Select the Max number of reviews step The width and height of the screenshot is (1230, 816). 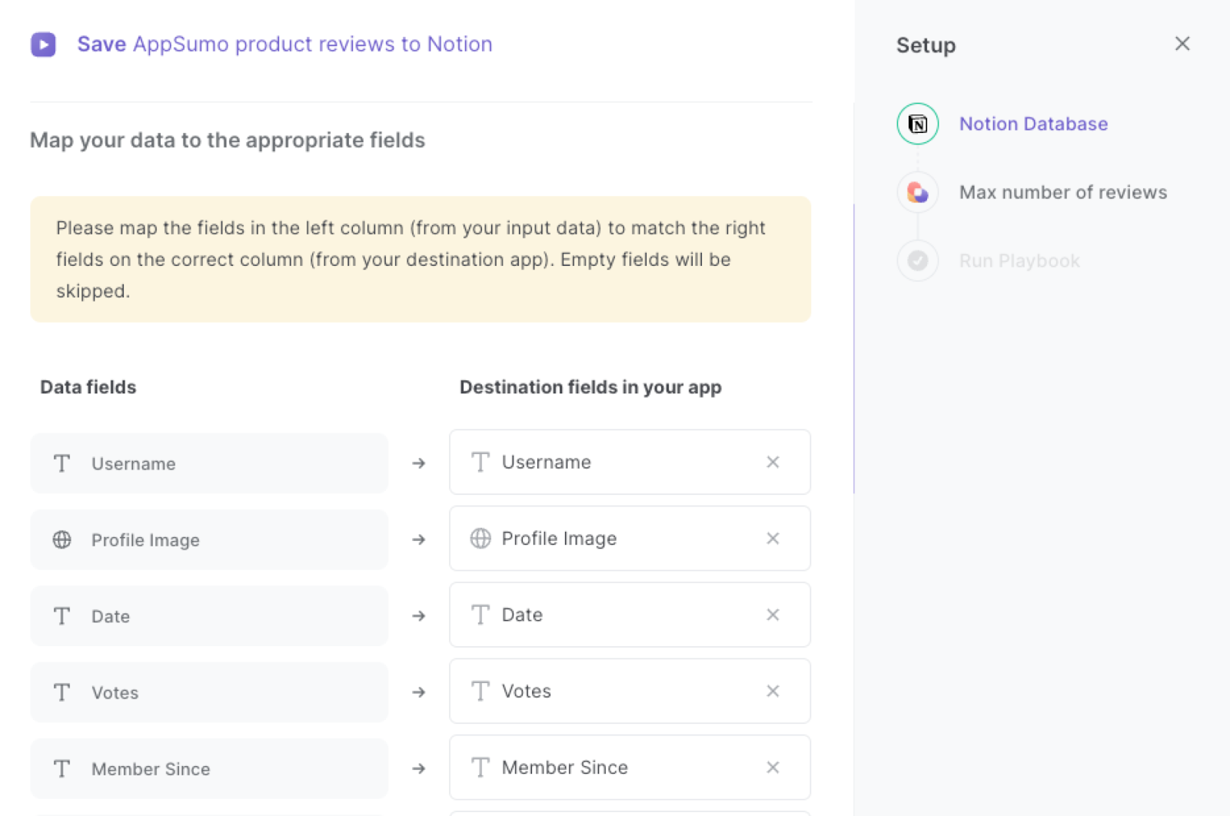pyautogui.click(x=1062, y=192)
